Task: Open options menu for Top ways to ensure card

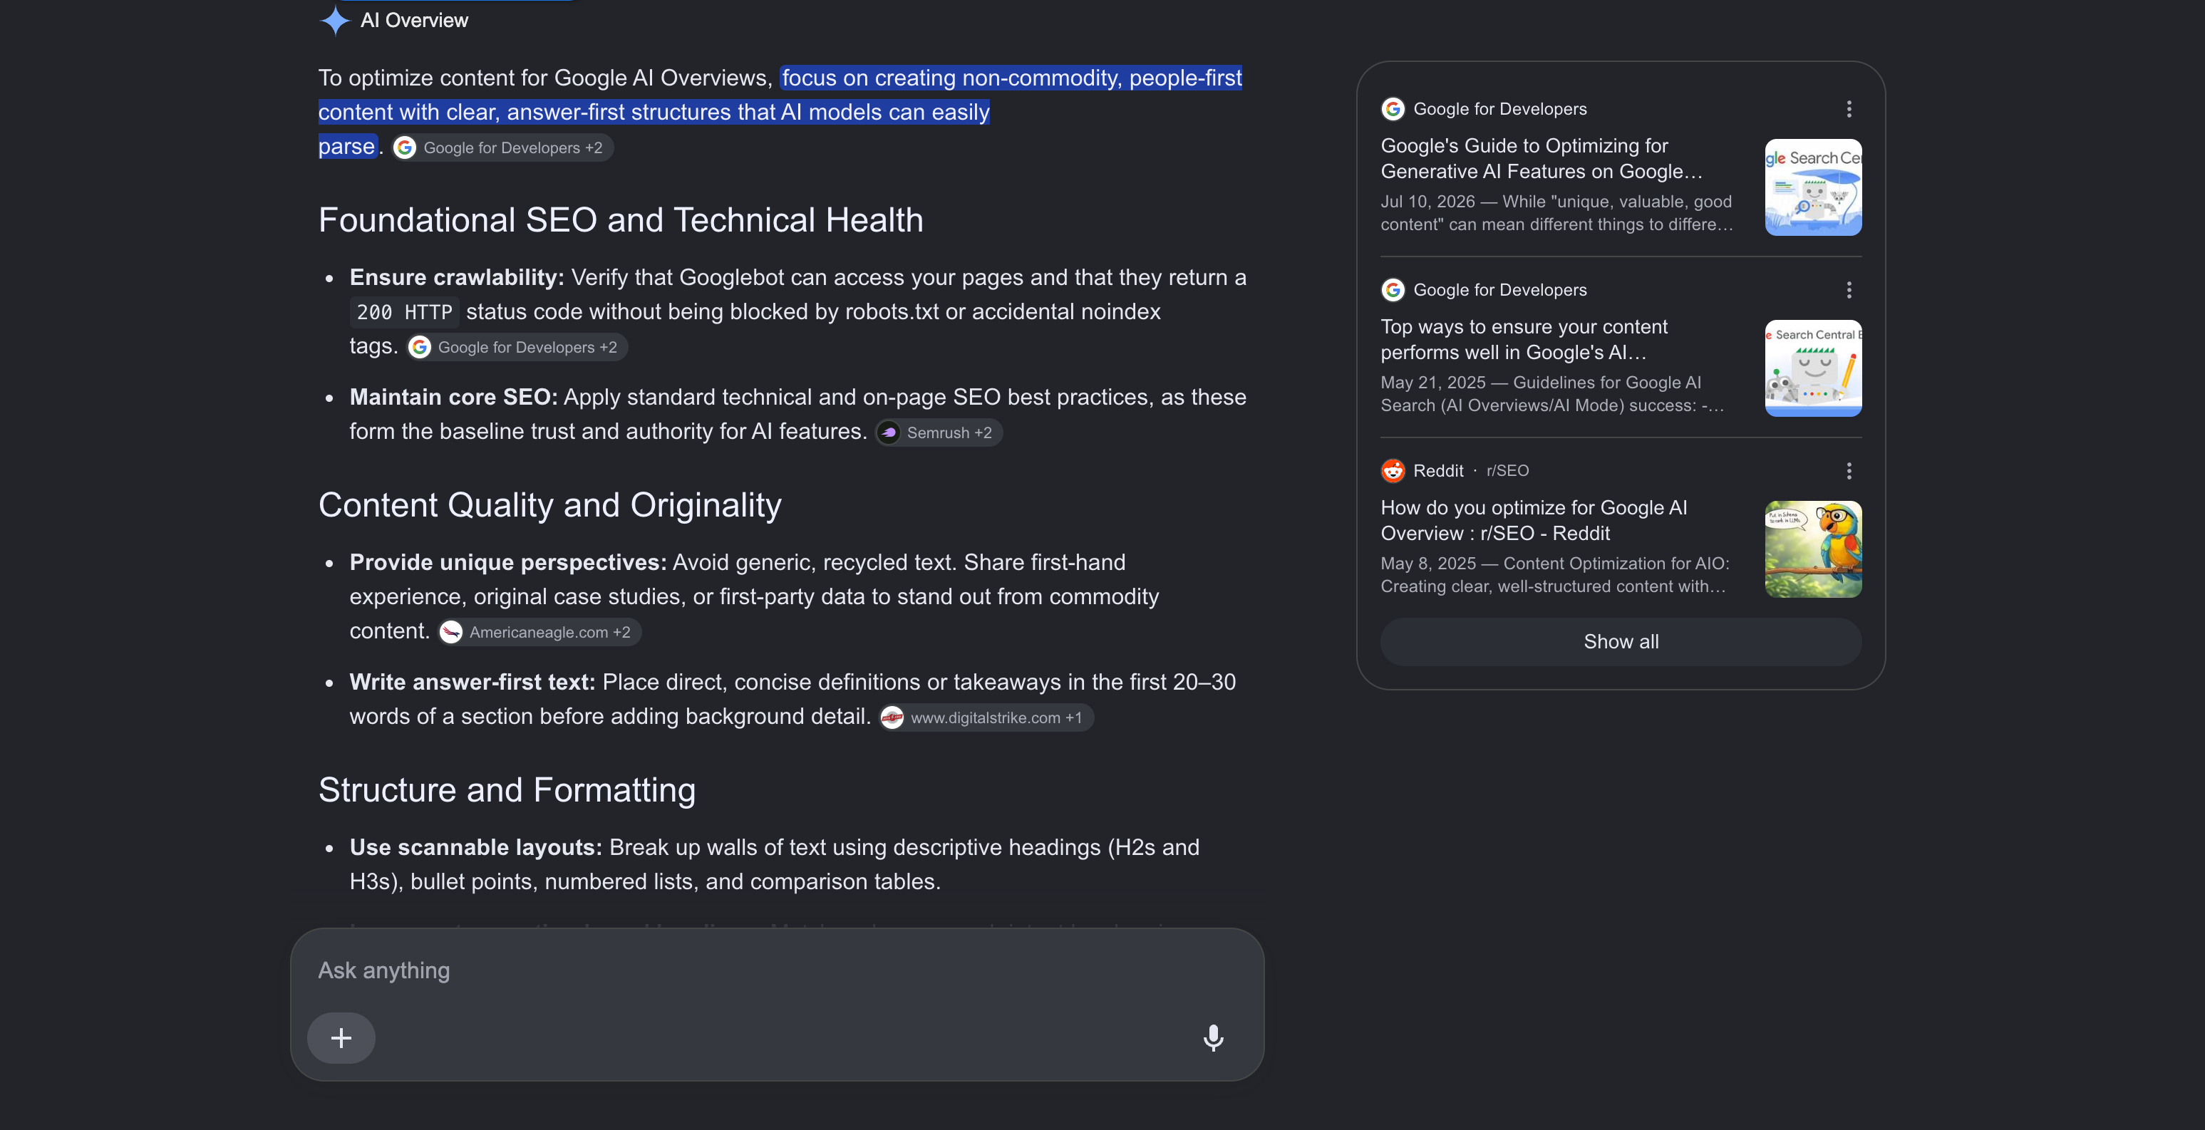Action: (x=1849, y=290)
